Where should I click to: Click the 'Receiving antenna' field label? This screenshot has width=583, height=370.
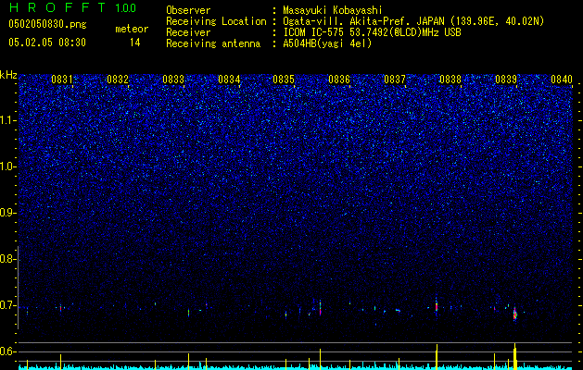[x=213, y=43]
